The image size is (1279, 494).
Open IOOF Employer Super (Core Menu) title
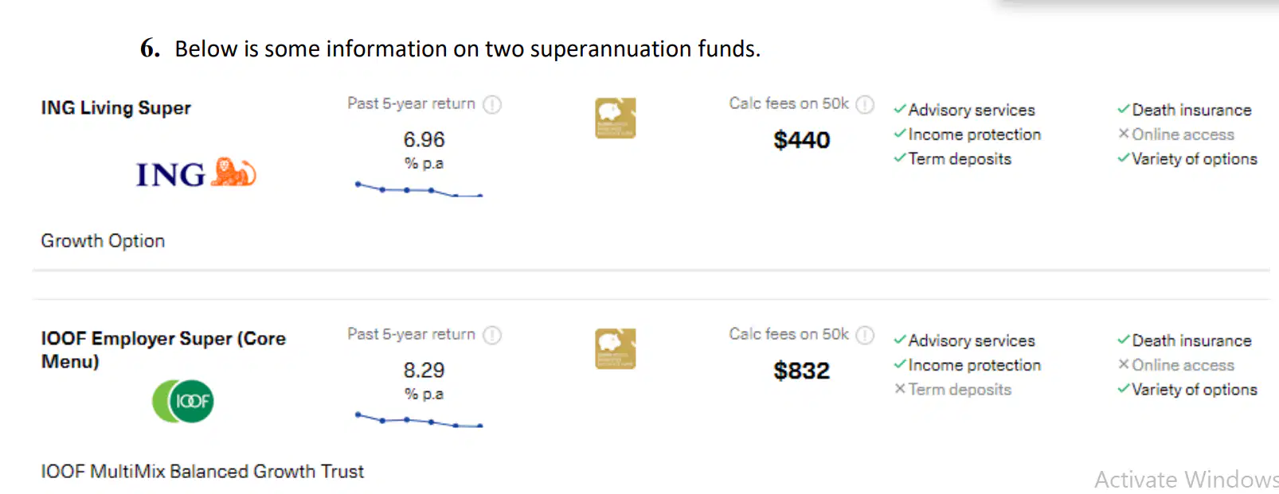tap(163, 350)
